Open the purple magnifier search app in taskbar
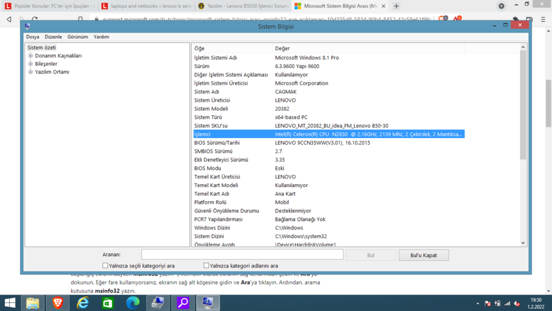 (x=183, y=303)
